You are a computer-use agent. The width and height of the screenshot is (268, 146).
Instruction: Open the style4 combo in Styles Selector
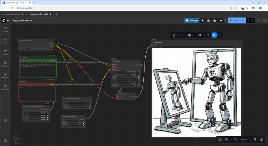tap(36, 120)
